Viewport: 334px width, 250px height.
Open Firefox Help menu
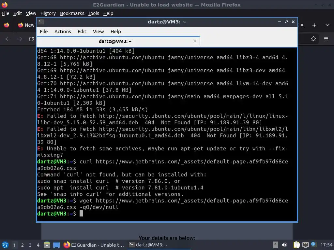pos(108,13)
